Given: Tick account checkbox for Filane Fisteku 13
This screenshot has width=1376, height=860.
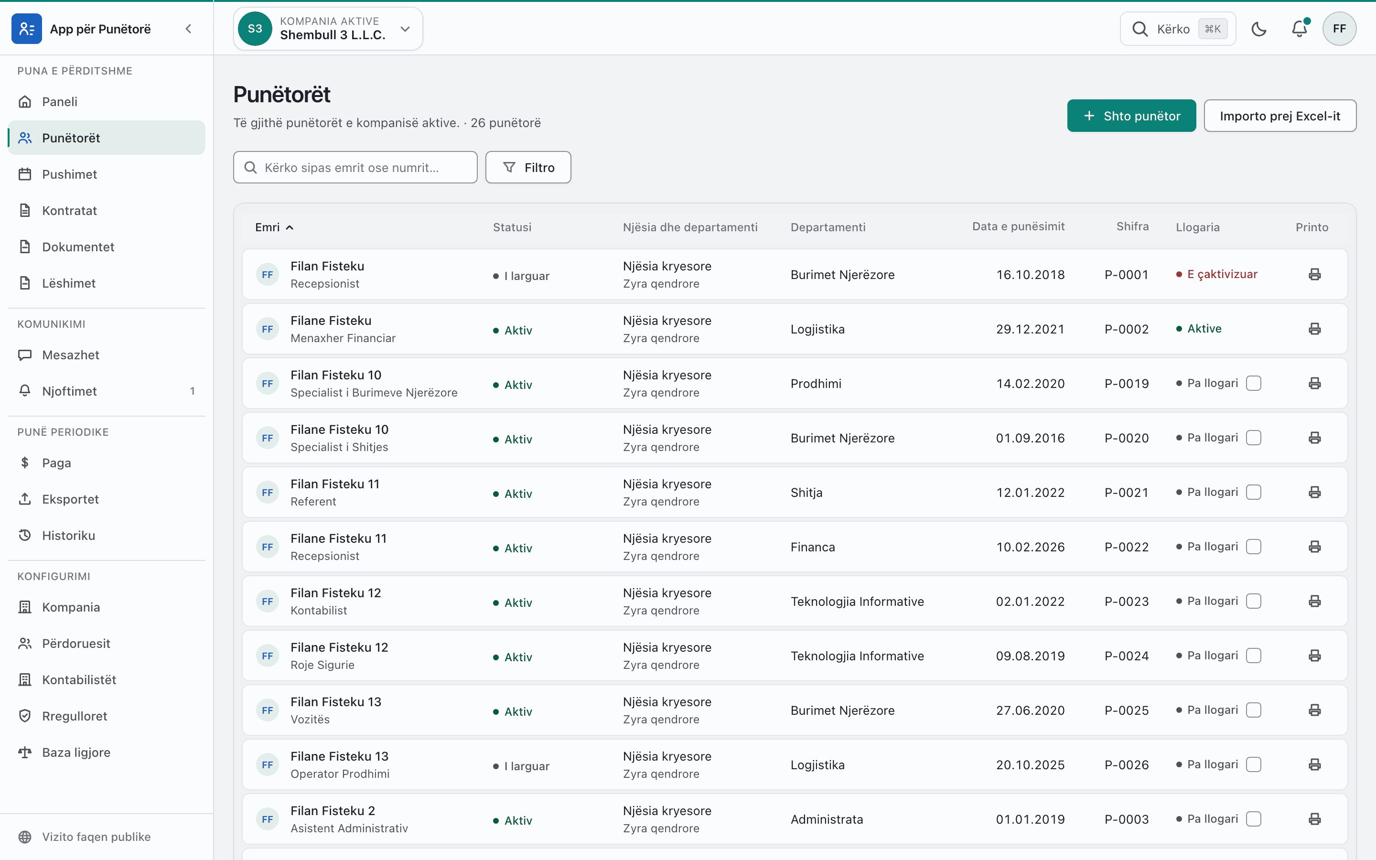Looking at the screenshot, I should pyautogui.click(x=1254, y=764).
